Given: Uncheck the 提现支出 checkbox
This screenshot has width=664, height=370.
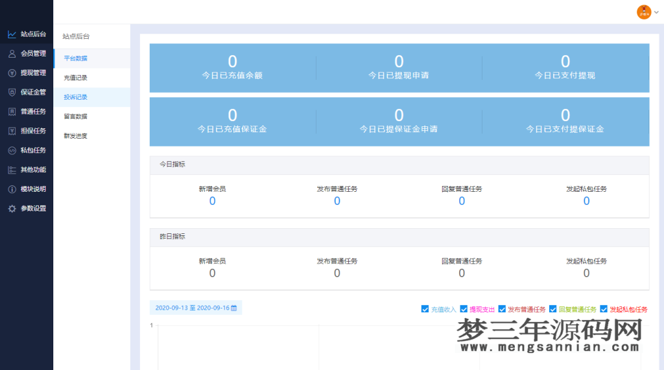Looking at the screenshot, I should click(464, 309).
